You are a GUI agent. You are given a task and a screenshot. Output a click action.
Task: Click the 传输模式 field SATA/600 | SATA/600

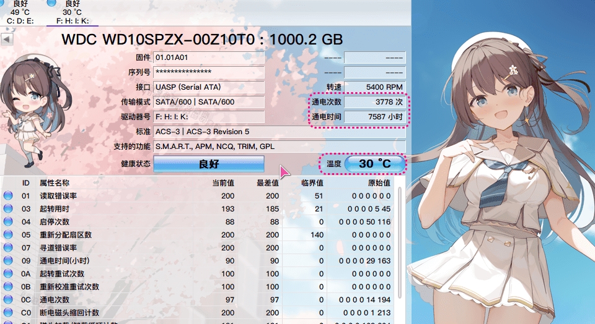209,102
